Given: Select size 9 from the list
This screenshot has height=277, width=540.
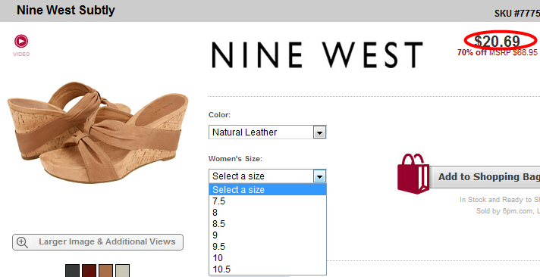Looking at the screenshot, I should [268, 235].
